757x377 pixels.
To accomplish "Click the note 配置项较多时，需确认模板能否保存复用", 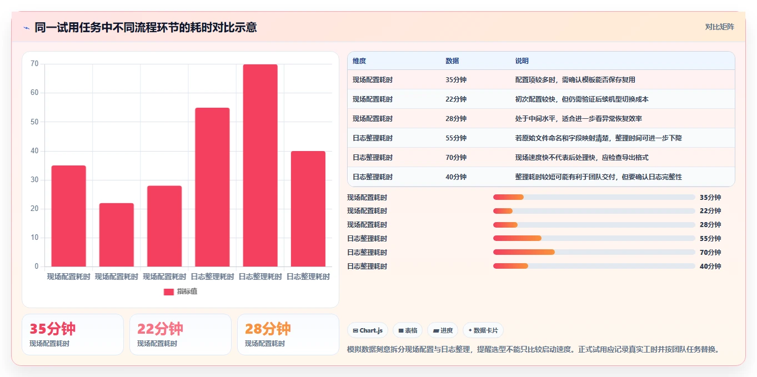I will 575,80.
